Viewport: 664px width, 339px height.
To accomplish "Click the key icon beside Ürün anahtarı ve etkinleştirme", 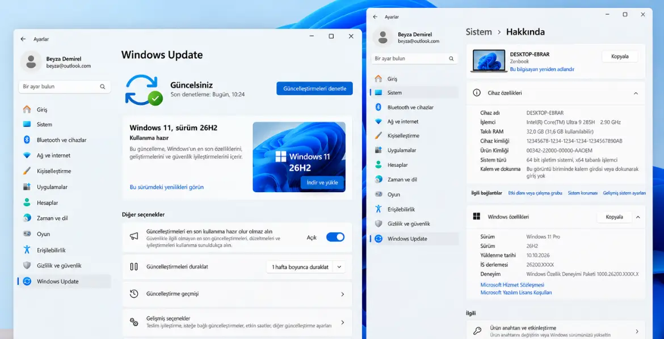I will [x=477, y=331].
